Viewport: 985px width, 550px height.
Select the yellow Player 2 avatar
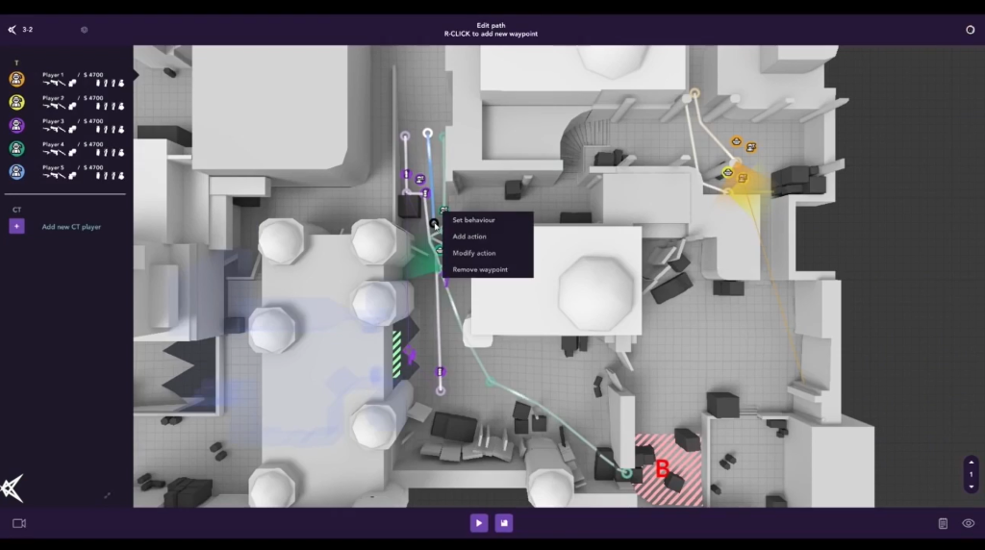[16, 102]
